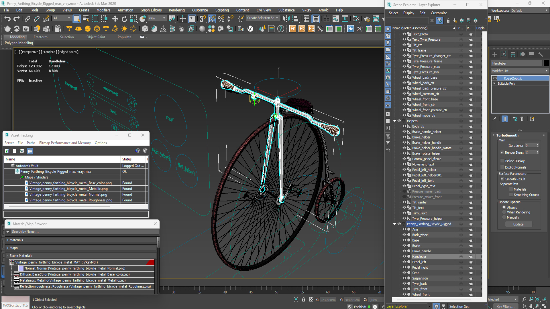The height and width of the screenshot is (309, 550).
Task: Select the TurboSmooth modifier icon
Action: 494,78
